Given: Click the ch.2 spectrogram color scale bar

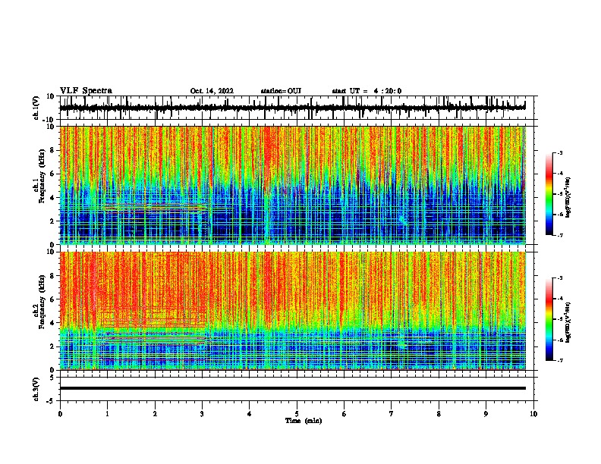Looking at the screenshot, I should click(549, 319).
